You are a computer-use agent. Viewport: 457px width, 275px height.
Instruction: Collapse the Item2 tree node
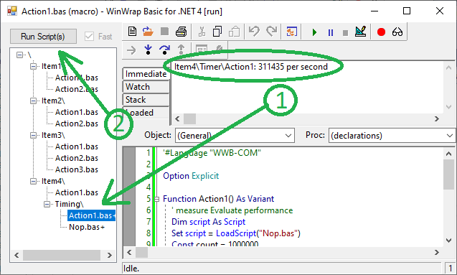33,101
